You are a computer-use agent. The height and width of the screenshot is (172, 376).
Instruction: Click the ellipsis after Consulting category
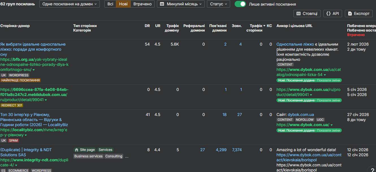tap(127, 157)
